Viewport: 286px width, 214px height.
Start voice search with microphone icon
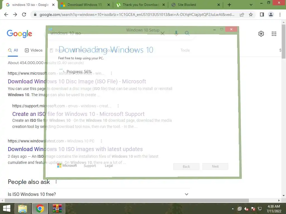click(x=176, y=33)
